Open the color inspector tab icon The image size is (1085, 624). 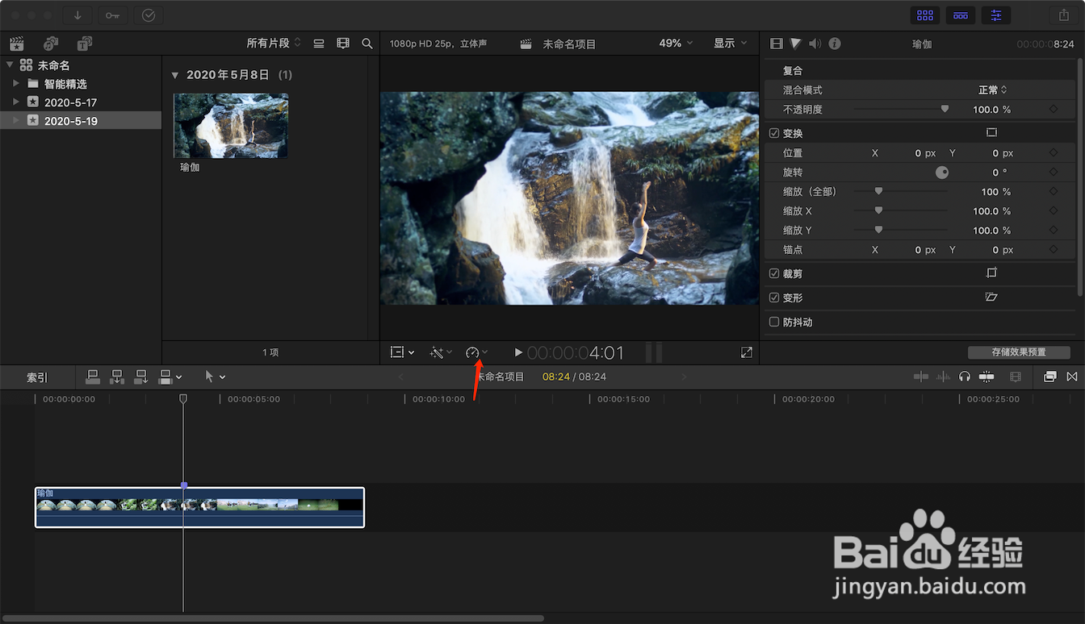click(x=796, y=44)
